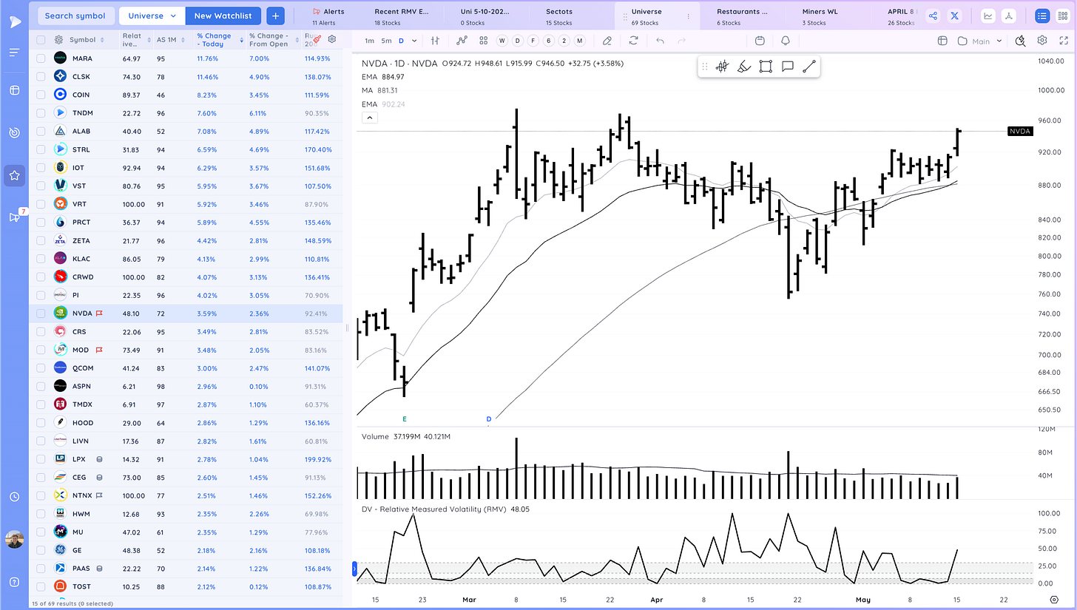The image size is (1077, 610).
Task: Tick the checkbox for COIN
Action: [x=41, y=95]
